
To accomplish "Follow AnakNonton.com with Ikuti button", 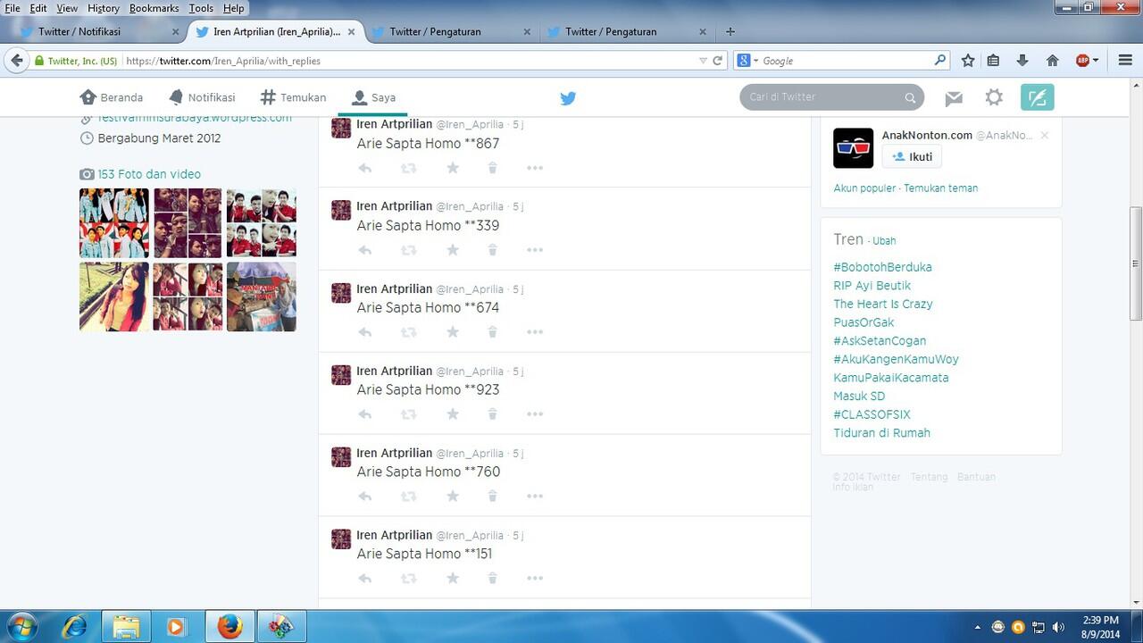I will [x=912, y=156].
